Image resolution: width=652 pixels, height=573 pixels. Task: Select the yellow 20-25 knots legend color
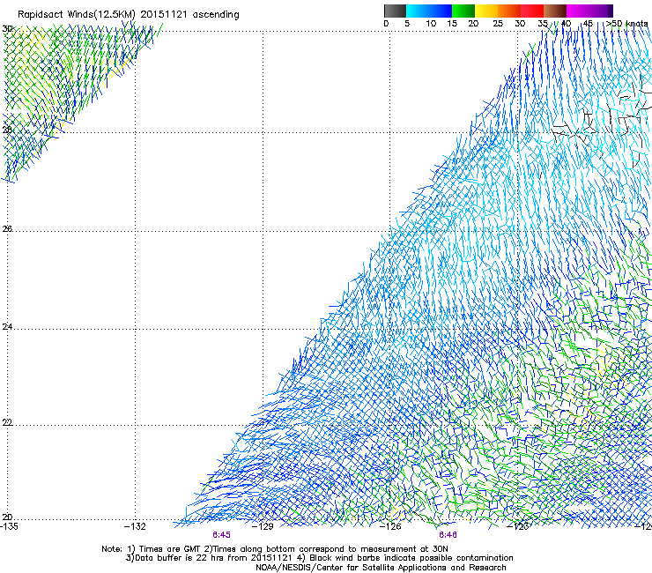(486, 11)
